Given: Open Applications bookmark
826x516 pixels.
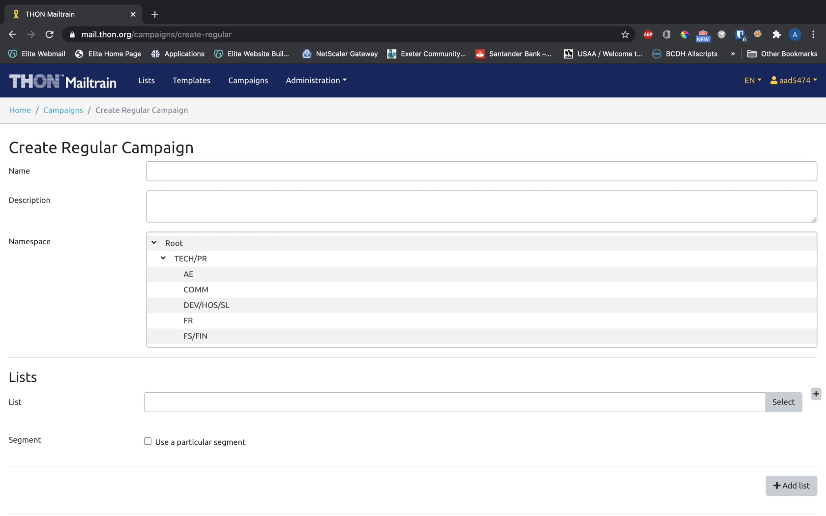Looking at the screenshot, I should point(177,54).
